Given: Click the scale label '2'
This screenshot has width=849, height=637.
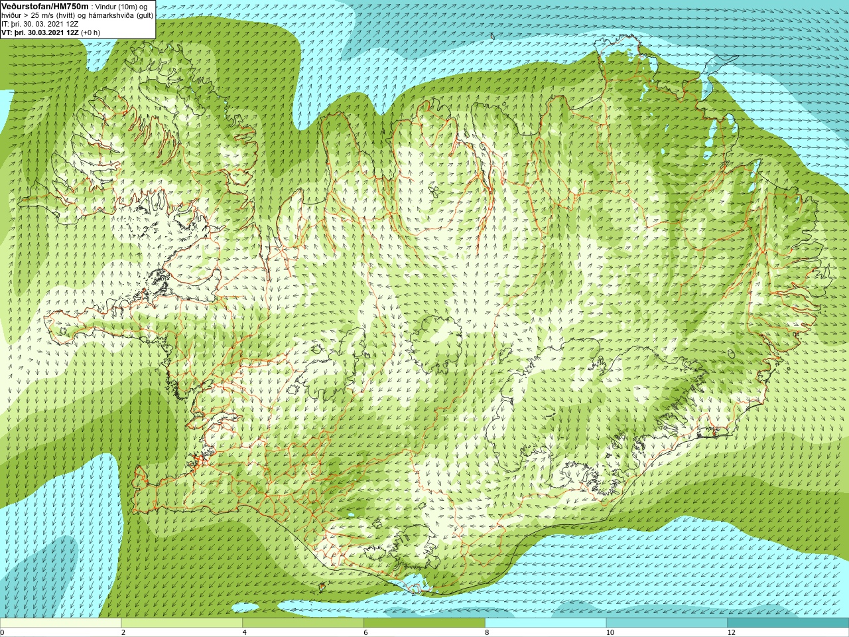Looking at the screenshot, I should click(x=123, y=632).
